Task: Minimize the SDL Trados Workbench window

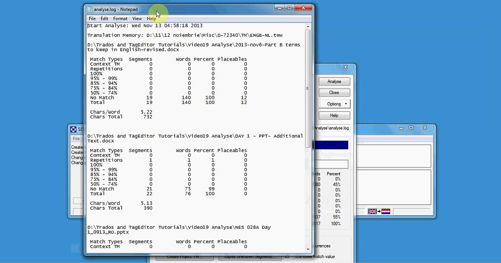Action: (401, 128)
